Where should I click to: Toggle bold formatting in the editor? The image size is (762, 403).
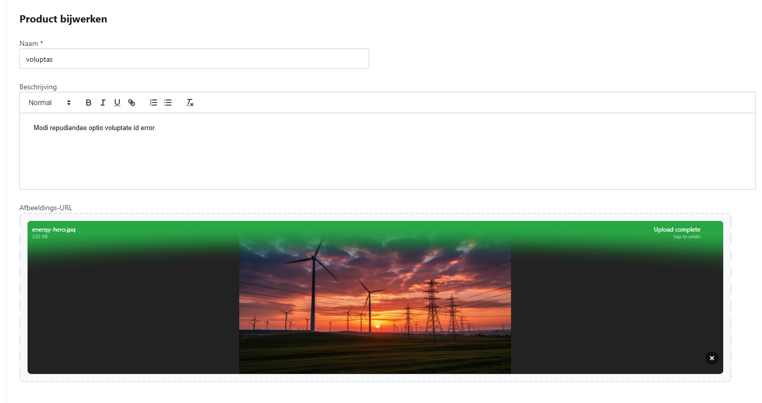click(88, 103)
